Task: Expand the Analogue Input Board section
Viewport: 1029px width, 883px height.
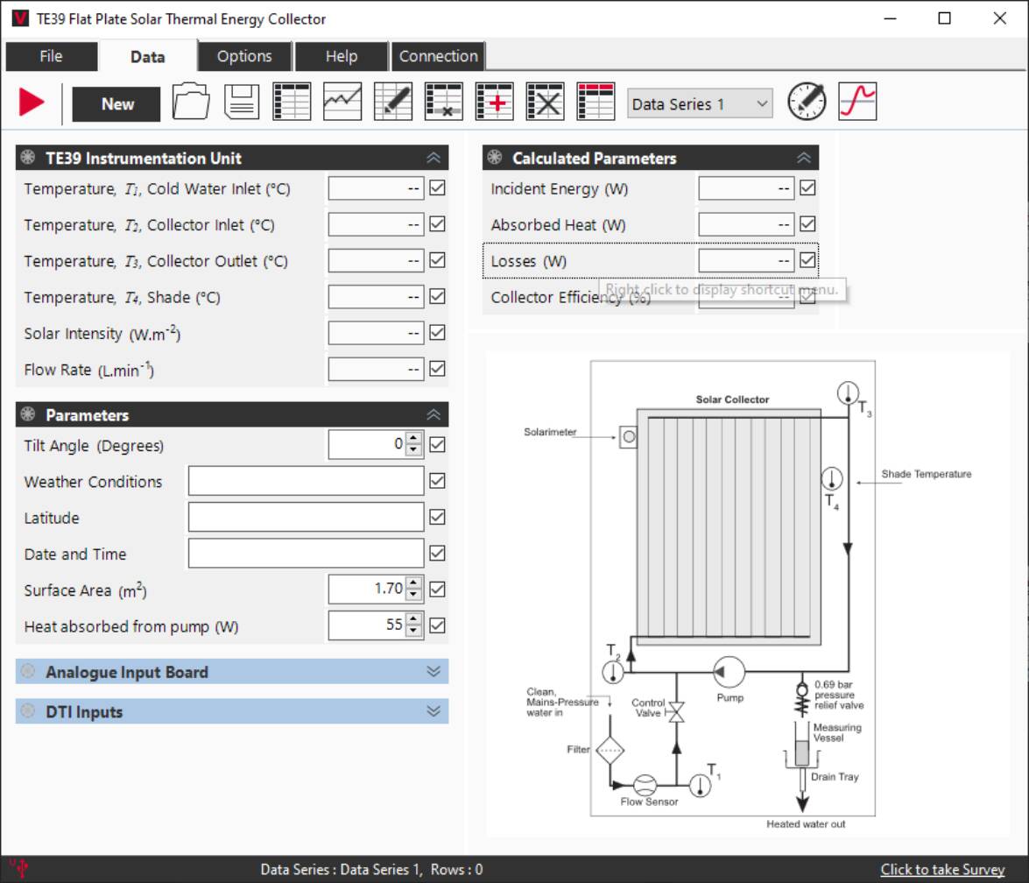Action: point(433,672)
